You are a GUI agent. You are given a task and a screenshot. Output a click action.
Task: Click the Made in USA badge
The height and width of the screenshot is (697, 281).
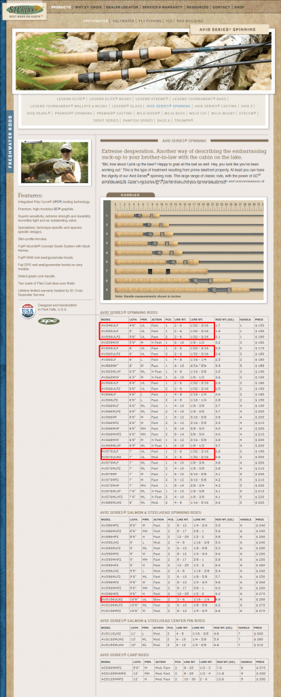(28, 311)
